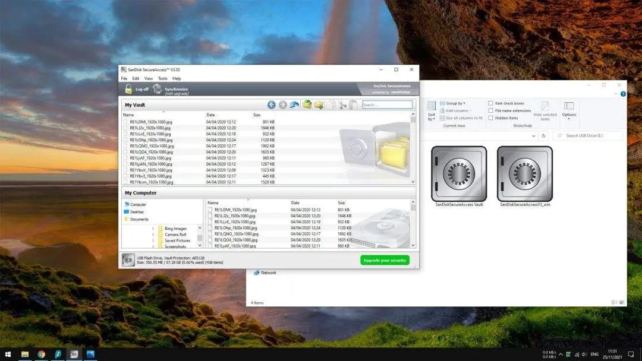The width and height of the screenshot is (642, 361).
Task: Click the Upgrade your security button
Action: click(384, 260)
